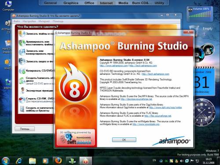220x165 pixels.
Task: Adjust the Volume gadget level bars
Action: coord(200,15)
